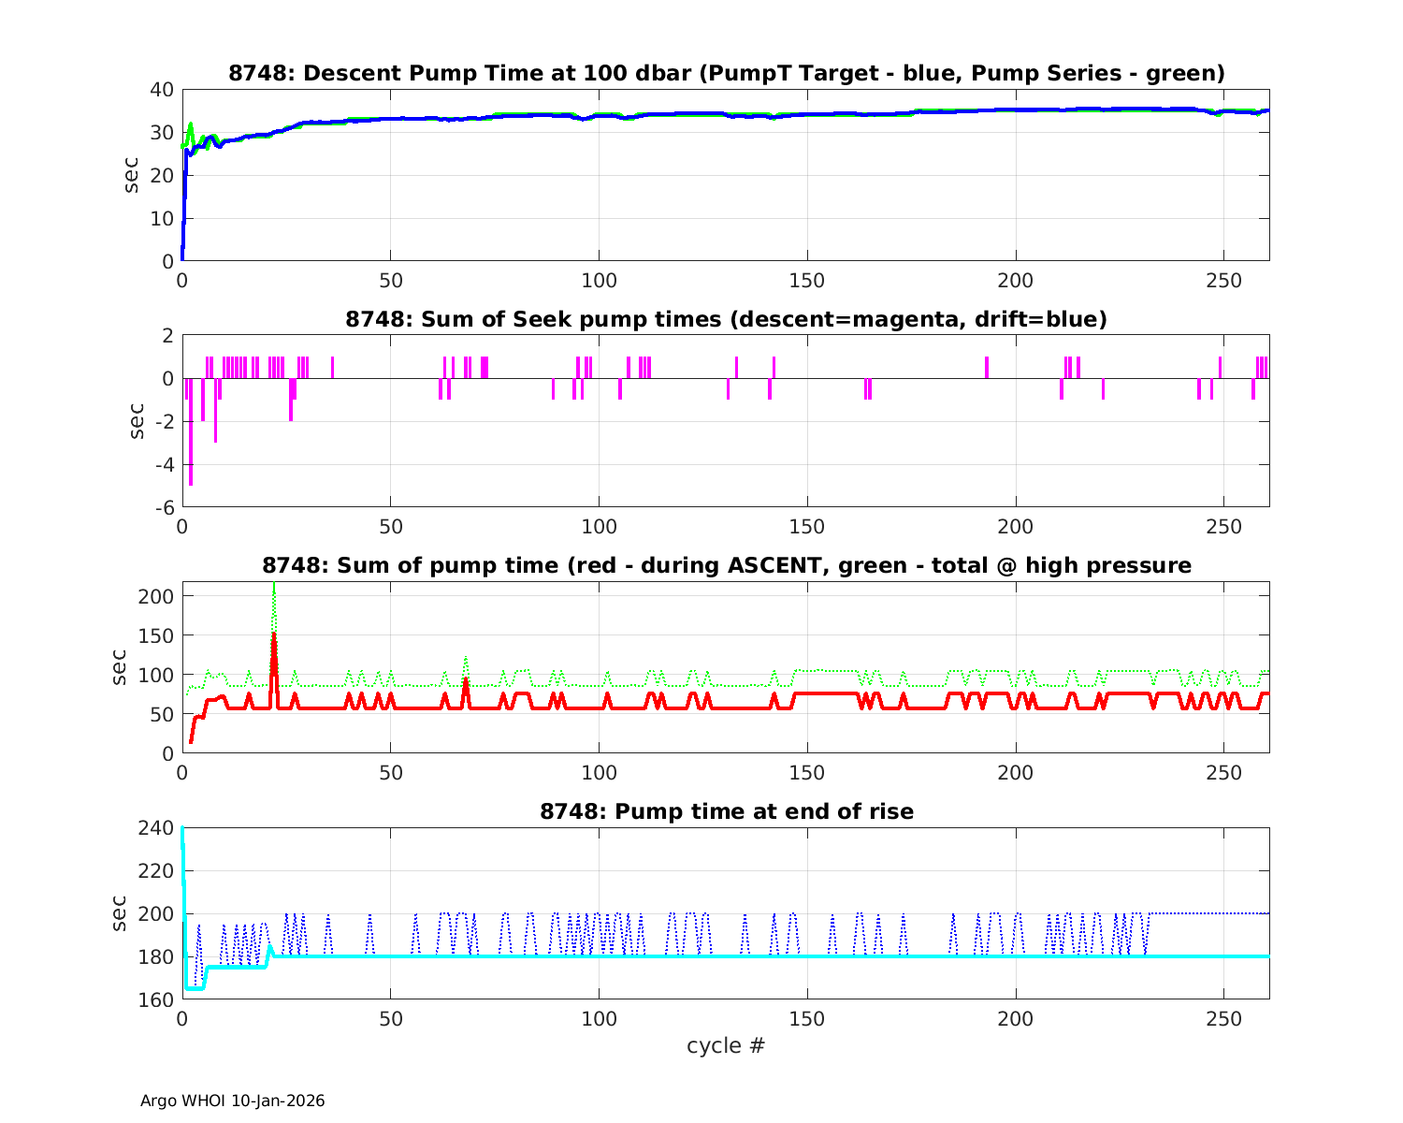Click the second red peak near cycle 68
The height and width of the screenshot is (1123, 1403).
(465, 681)
